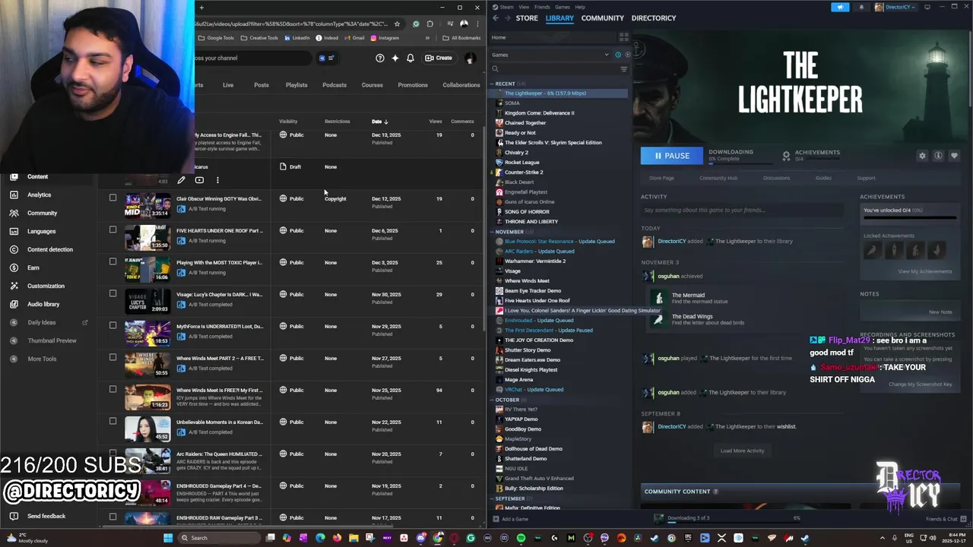The width and height of the screenshot is (973, 547).
Task: Open The Lightkeeper manage gear icon
Action: 922,156
